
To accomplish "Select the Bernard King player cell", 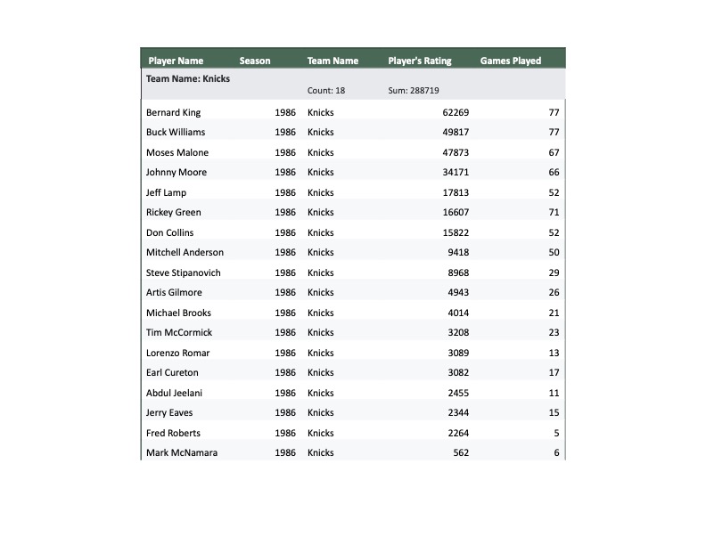I will [174, 112].
